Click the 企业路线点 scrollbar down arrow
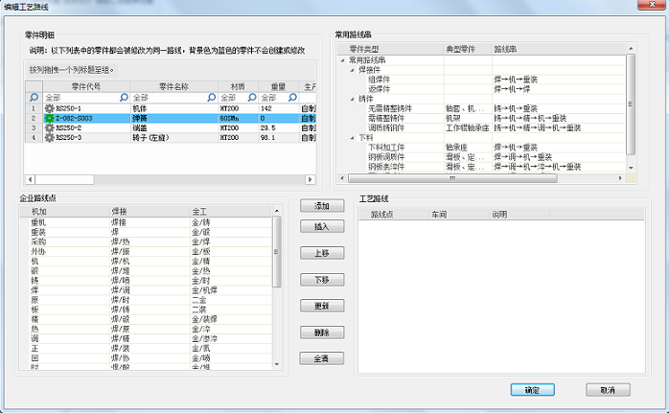Screen dimensions: 669x413 point(277,364)
